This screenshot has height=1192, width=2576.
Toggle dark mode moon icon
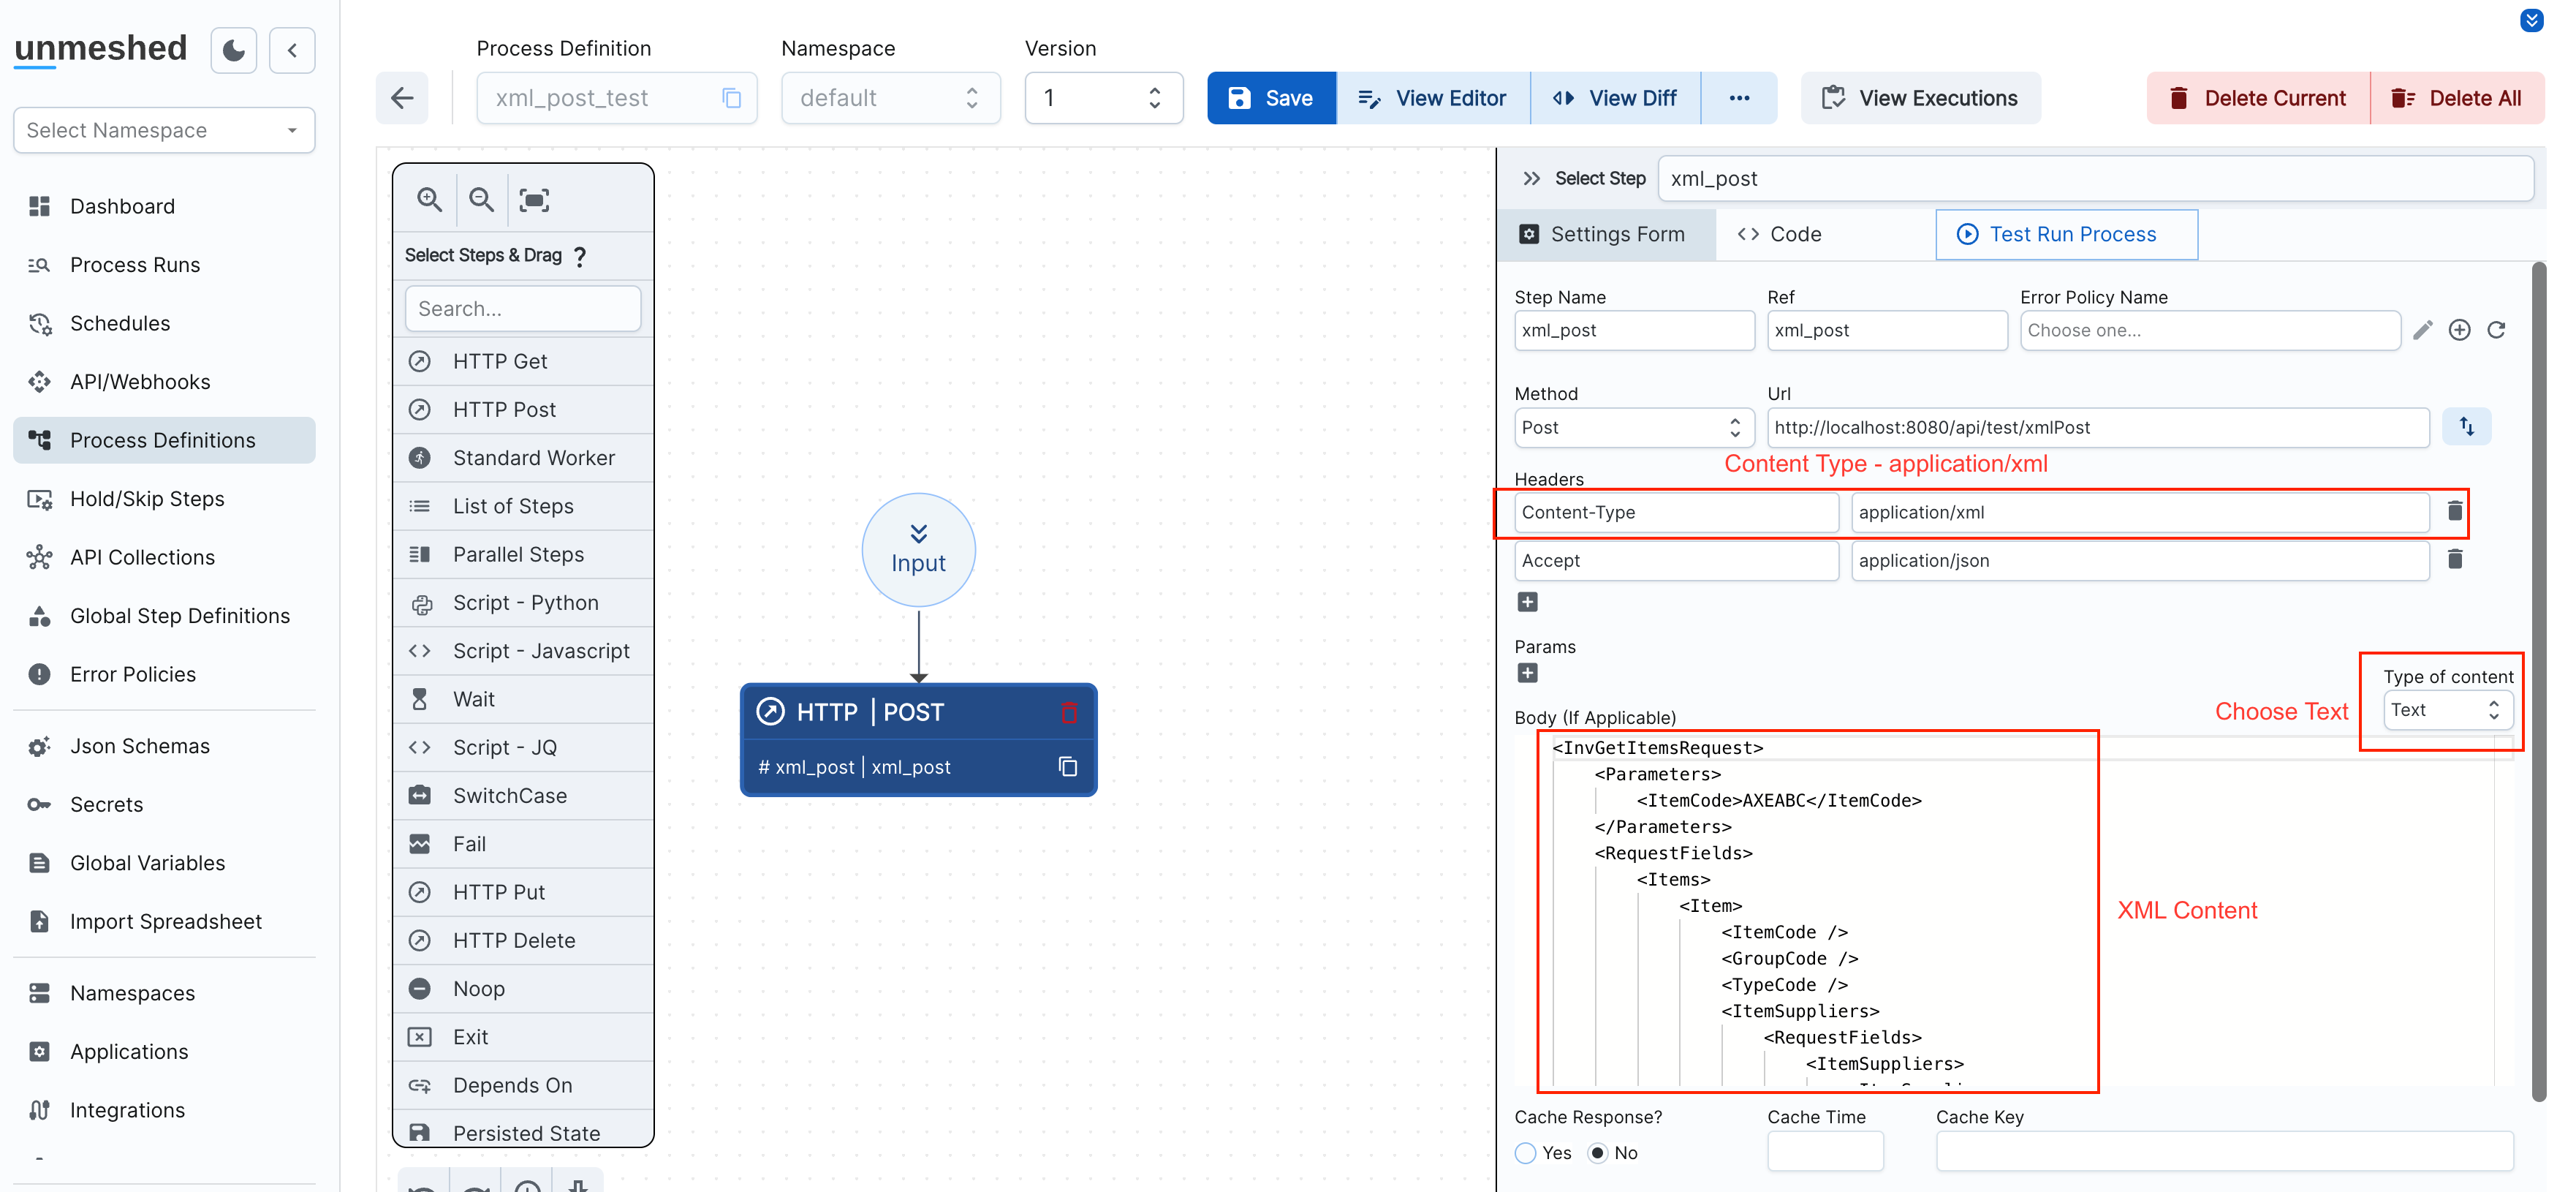[x=234, y=50]
